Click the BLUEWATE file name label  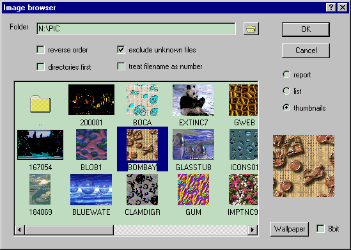91,212
